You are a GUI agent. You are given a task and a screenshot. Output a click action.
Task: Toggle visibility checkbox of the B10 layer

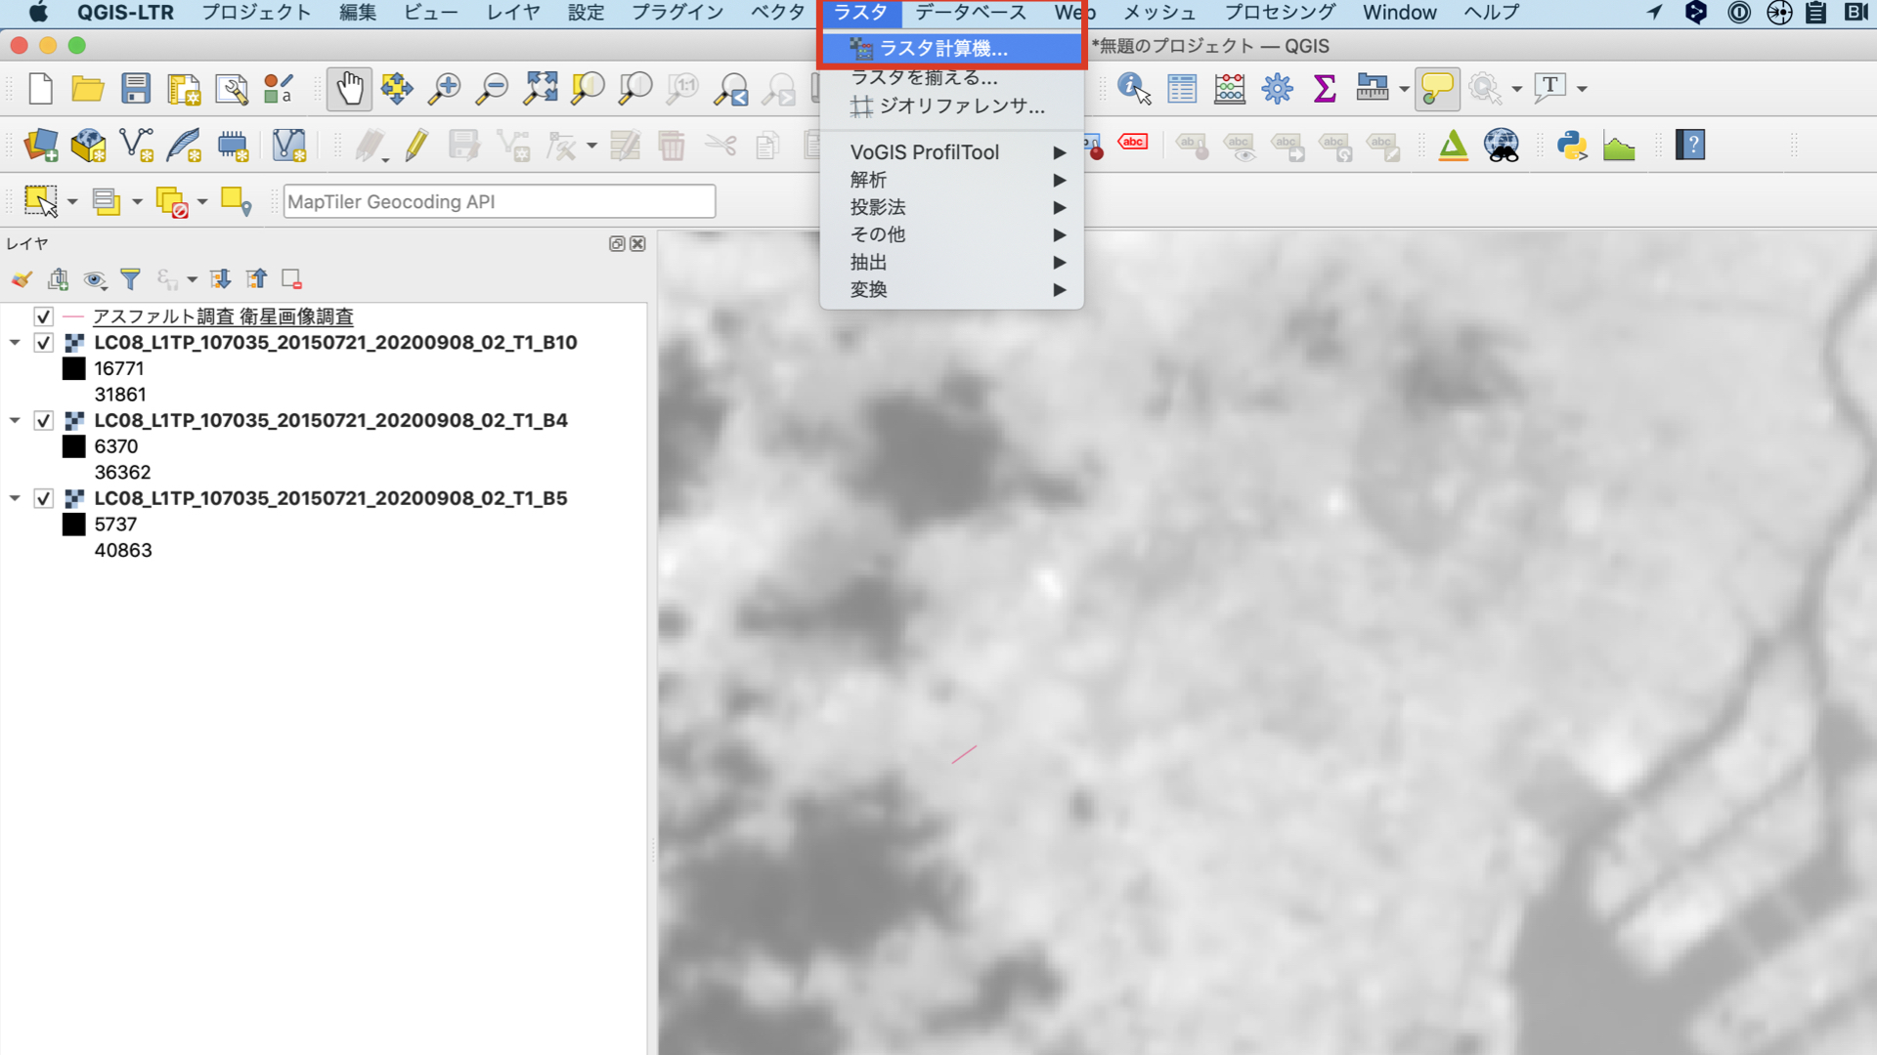pyautogui.click(x=43, y=343)
